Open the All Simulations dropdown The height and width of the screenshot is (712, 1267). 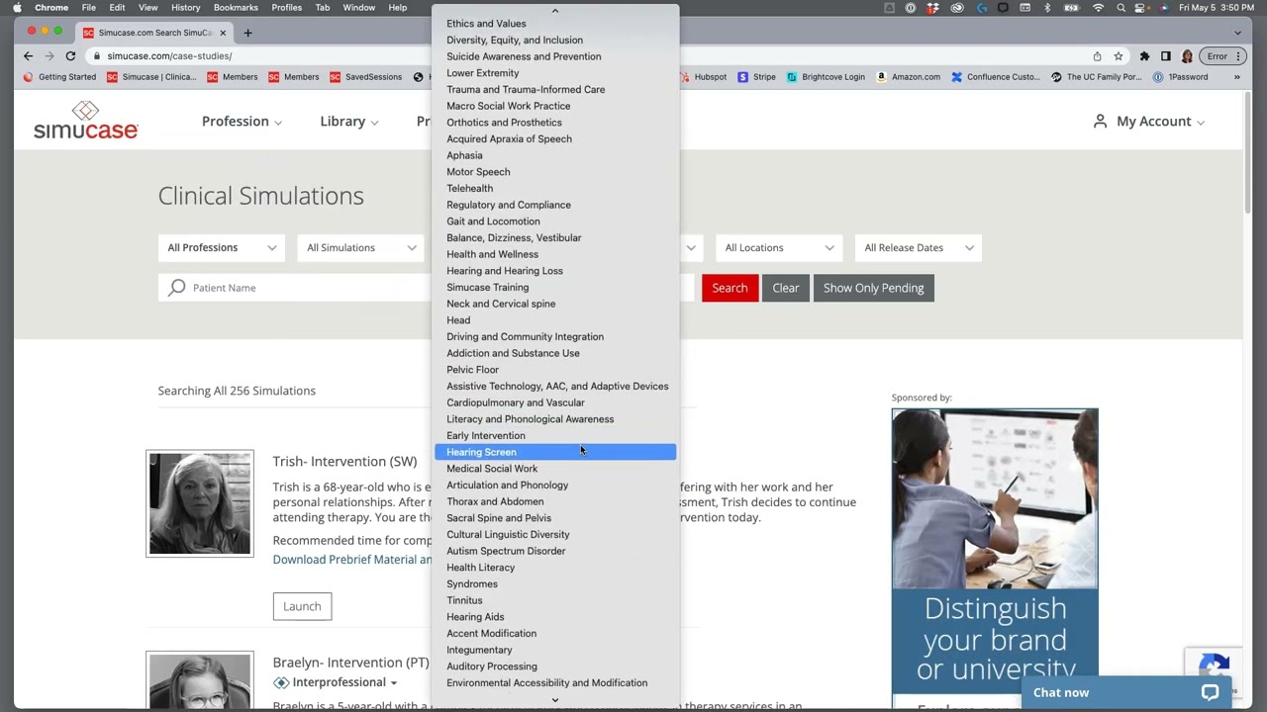361,247
